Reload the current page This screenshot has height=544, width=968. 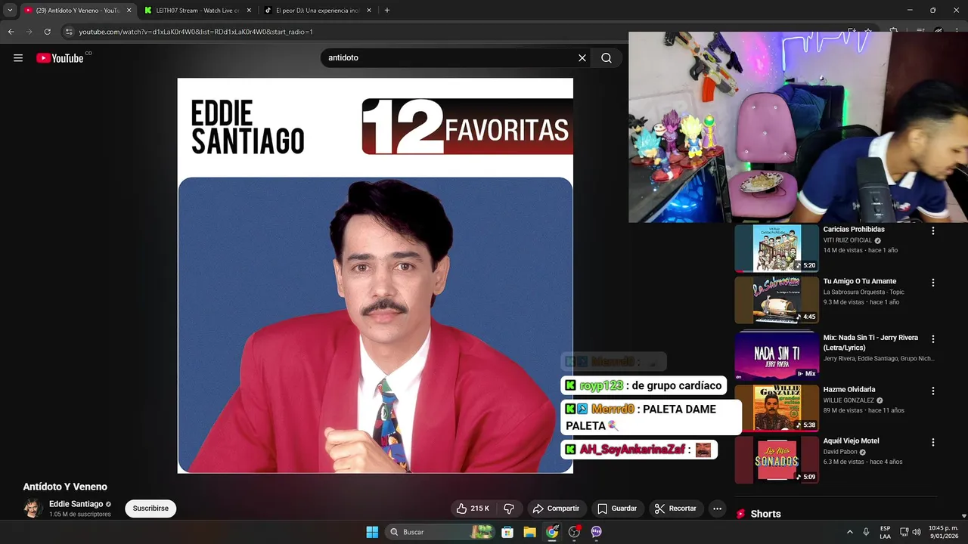point(47,32)
